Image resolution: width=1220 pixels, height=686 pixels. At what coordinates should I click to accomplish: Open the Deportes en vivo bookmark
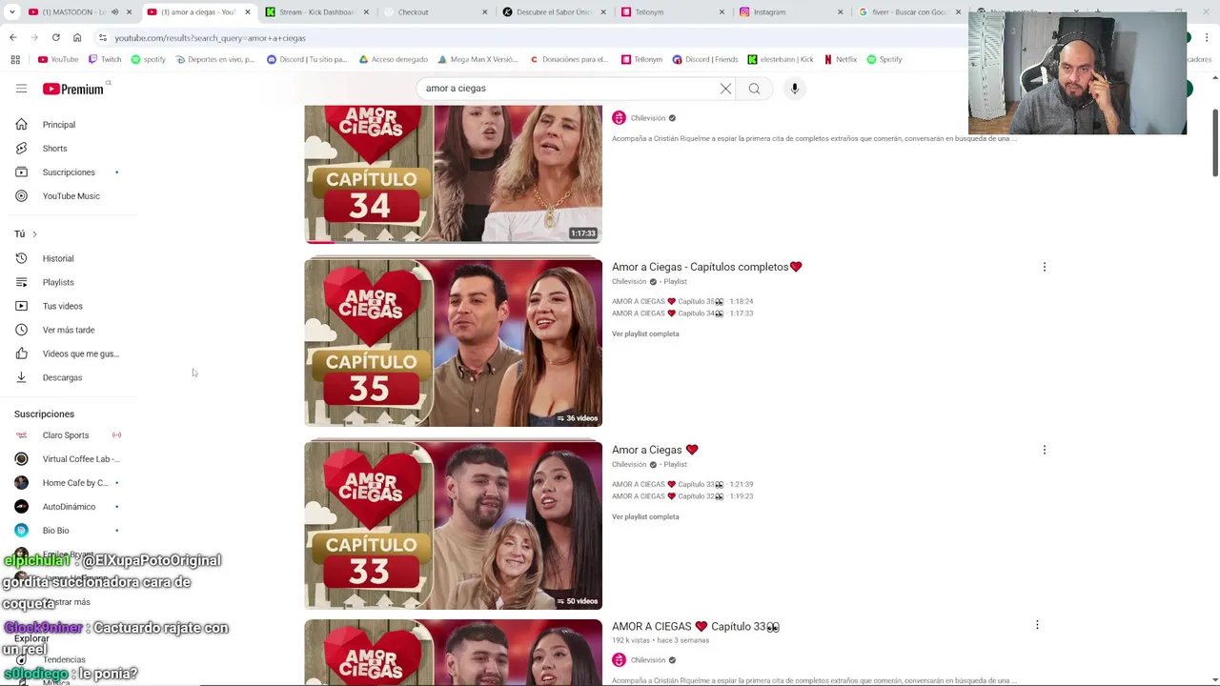tap(214, 59)
